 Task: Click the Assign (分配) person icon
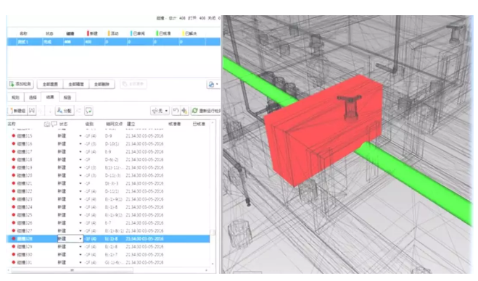59,111
